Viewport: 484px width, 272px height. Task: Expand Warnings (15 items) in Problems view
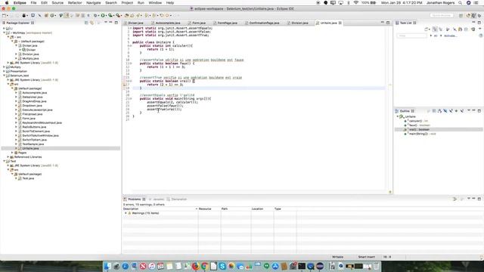[126, 213]
